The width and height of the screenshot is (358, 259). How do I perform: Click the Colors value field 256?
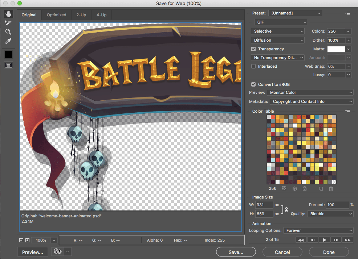(336, 31)
